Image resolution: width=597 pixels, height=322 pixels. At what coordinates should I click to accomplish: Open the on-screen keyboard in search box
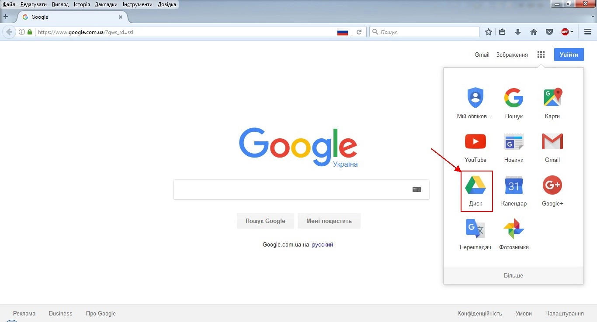click(x=417, y=189)
